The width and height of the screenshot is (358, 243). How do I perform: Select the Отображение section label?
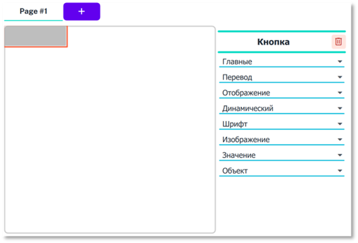point(246,93)
